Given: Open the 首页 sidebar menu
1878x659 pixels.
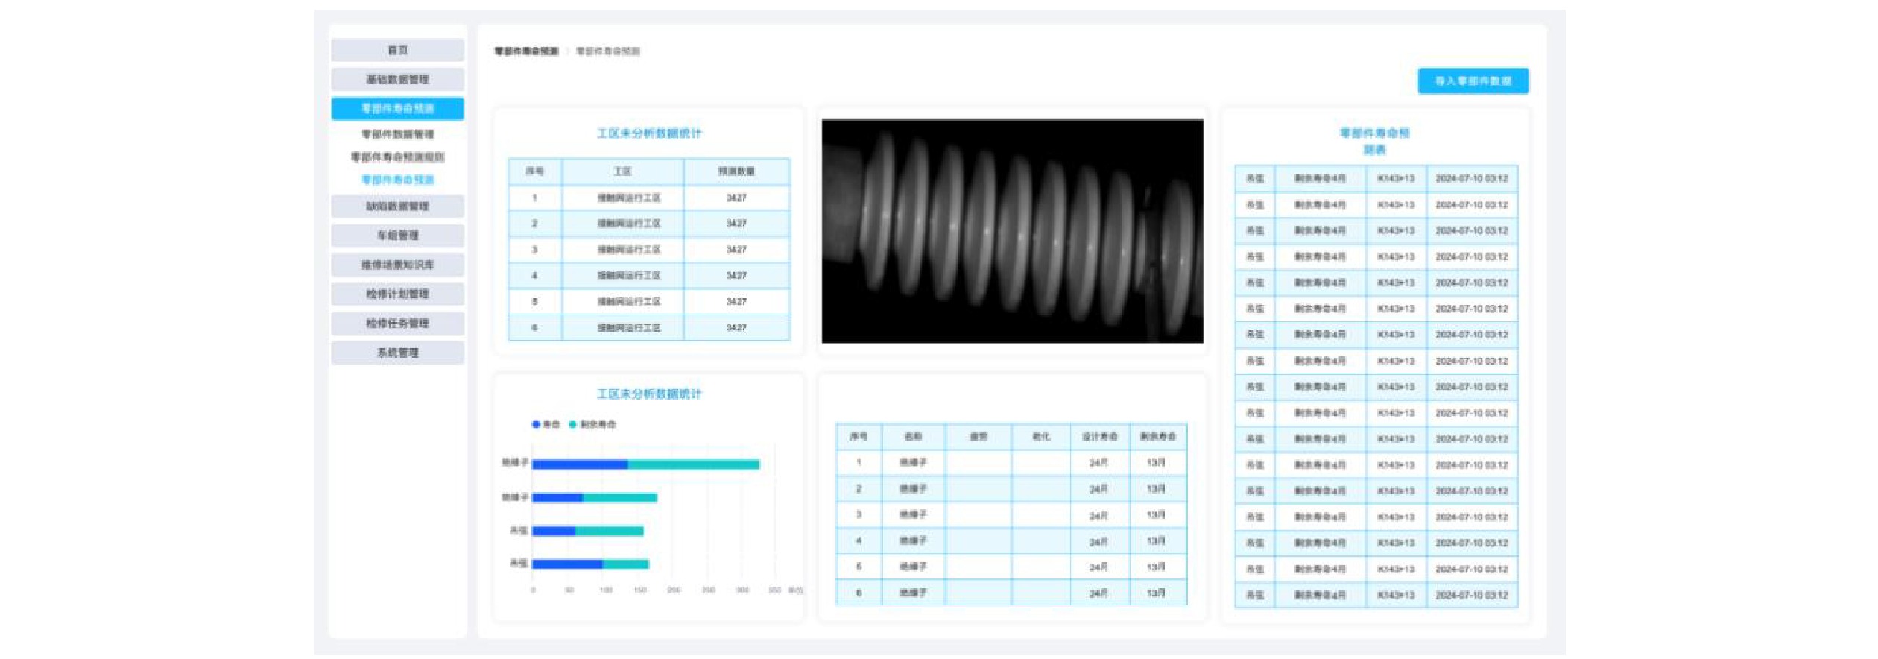Looking at the screenshot, I should tap(397, 50).
